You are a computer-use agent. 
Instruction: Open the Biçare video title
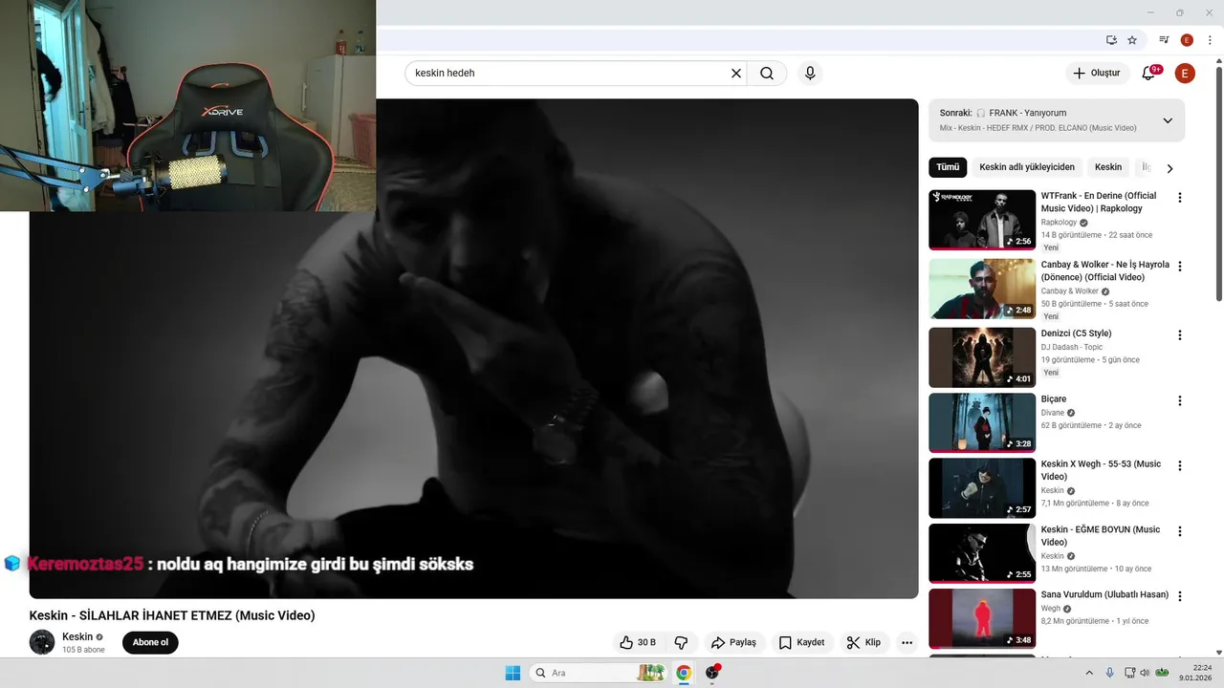click(1054, 398)
